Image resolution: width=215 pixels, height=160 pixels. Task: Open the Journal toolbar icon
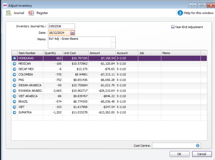pyautogui.click(x=9, y=13)
